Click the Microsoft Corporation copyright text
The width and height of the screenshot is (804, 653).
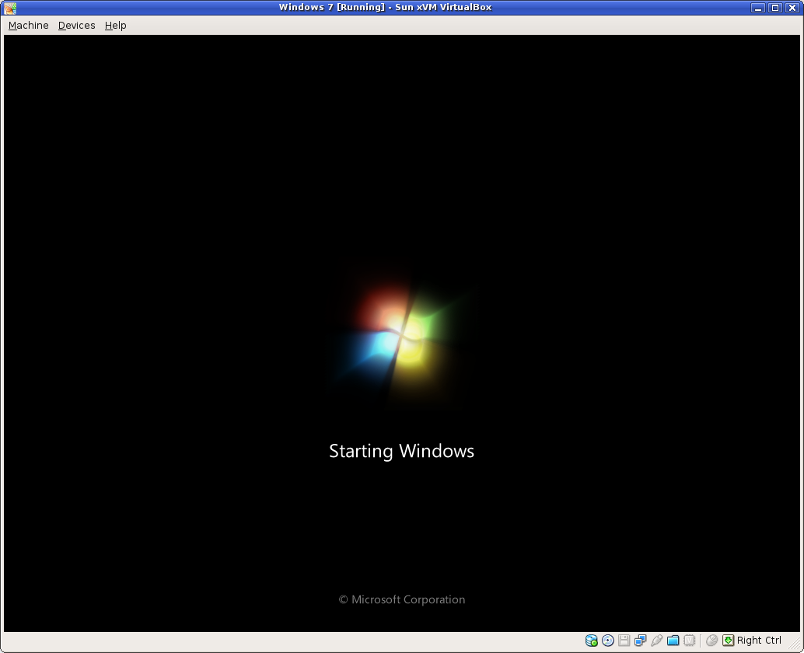click(x=402, y=599)
